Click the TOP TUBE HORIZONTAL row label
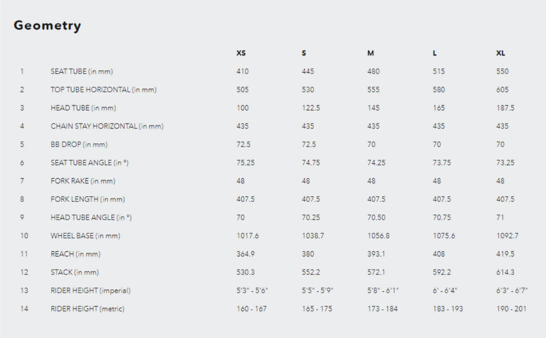Screen dimensions: 546x338 click(x=104, y=90)
